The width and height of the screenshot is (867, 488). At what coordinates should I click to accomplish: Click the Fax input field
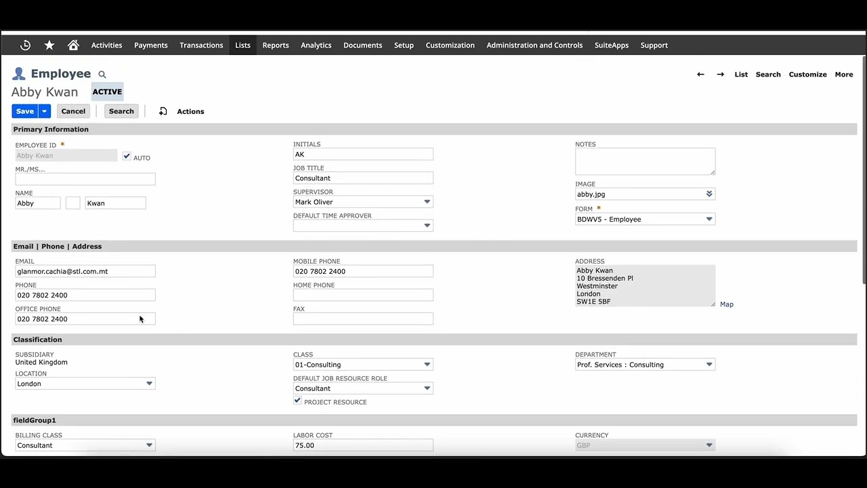coord(363,319)
